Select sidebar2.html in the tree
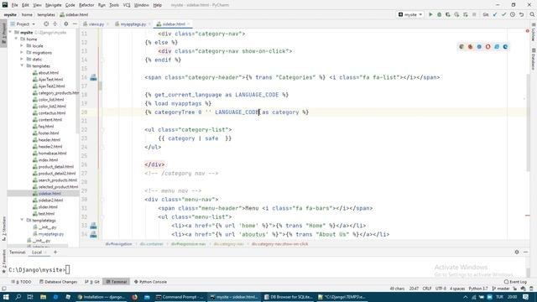537x302 pixels. click(x=50, y=200)
